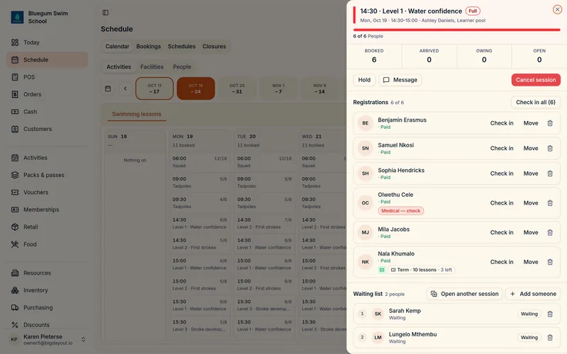Viewport: 567px width, 354px height.
Task: Select the Facilities view tab
Action: pos(152,67)
